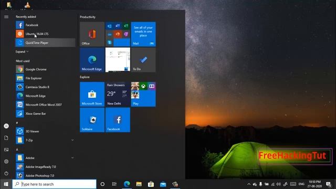The image size is (336, 189).
Task: Open the Office tile
Action: tap(92, 34)
